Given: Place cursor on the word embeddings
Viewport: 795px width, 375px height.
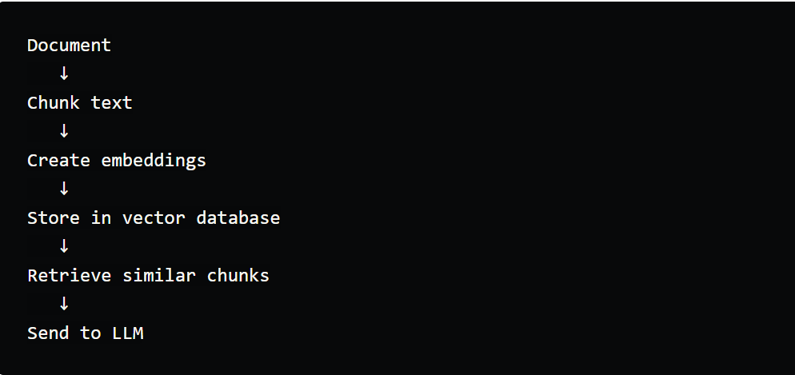Looking at the screenshot, I should (x=154, y=161).
